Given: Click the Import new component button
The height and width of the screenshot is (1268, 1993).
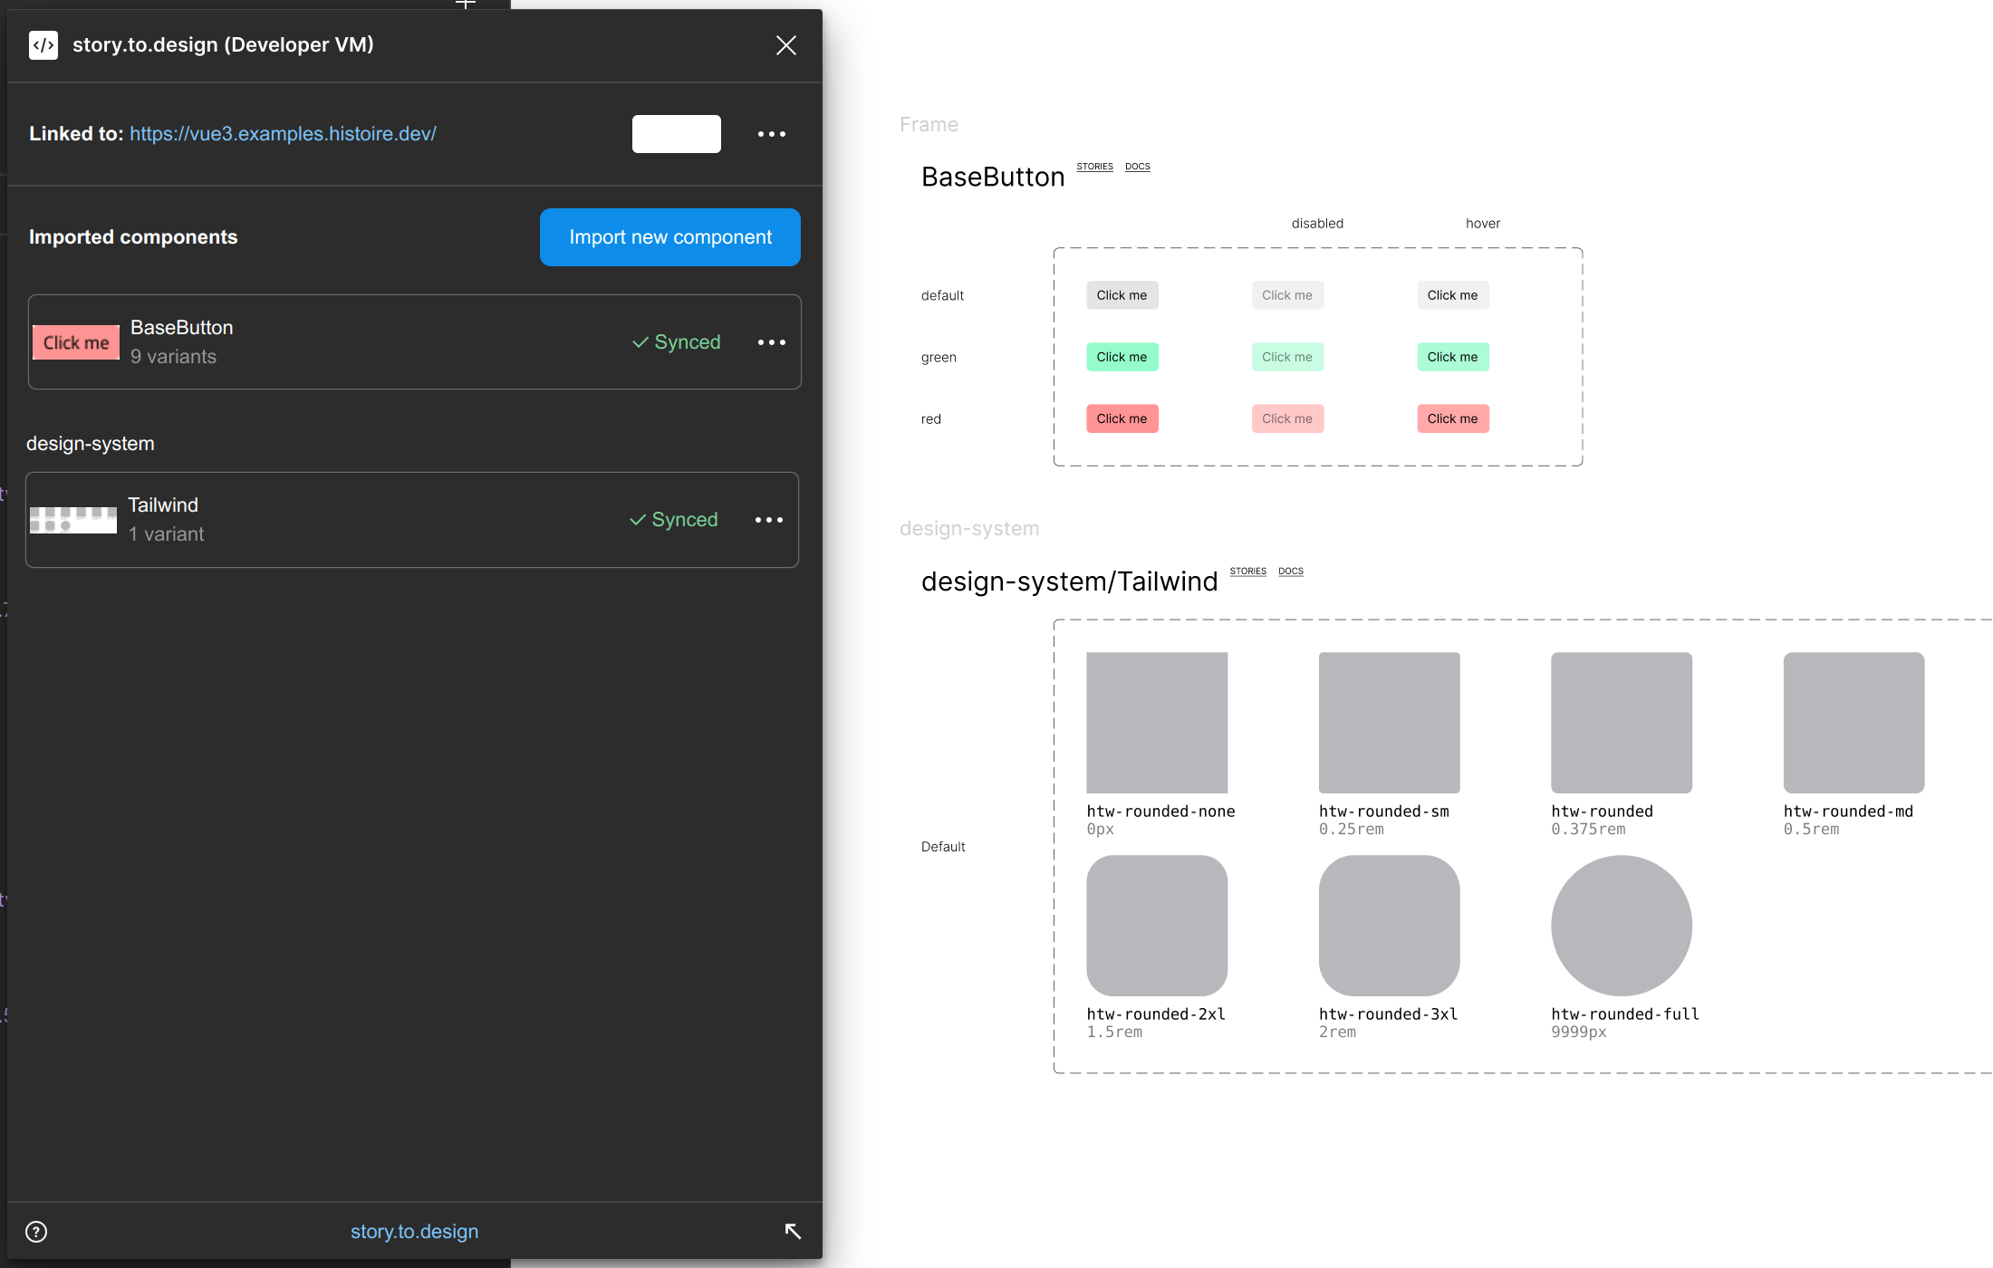Looking at the screenshot, I should (x=671, y=236).
